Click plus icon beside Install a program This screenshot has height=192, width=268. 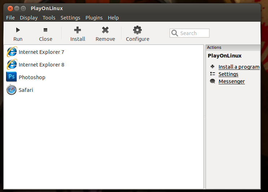[x=212, y=67]
